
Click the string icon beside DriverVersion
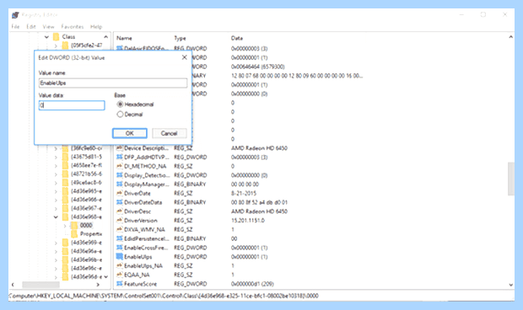click(120, 220)
